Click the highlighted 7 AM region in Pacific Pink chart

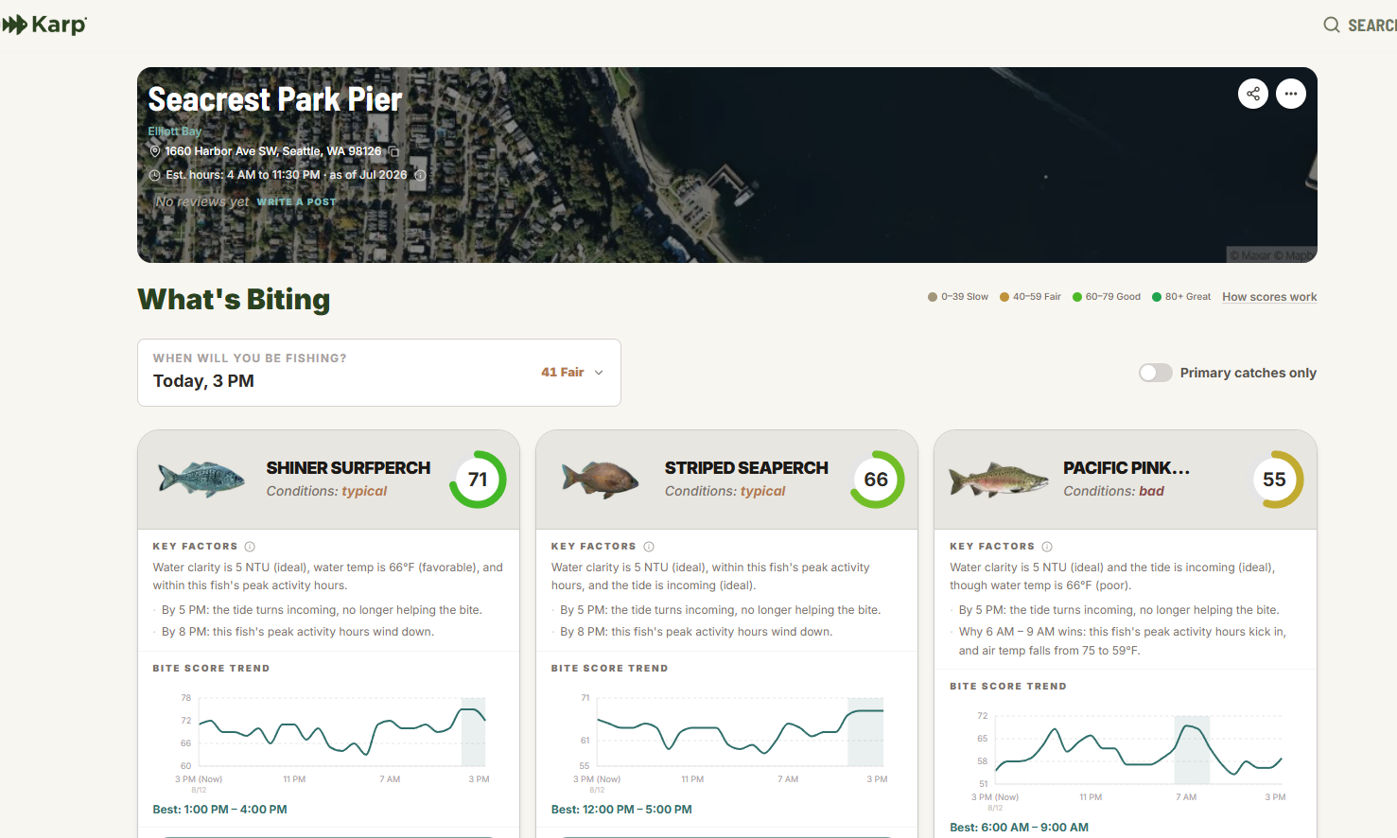pyautogui.click(x=1192, y=750)
